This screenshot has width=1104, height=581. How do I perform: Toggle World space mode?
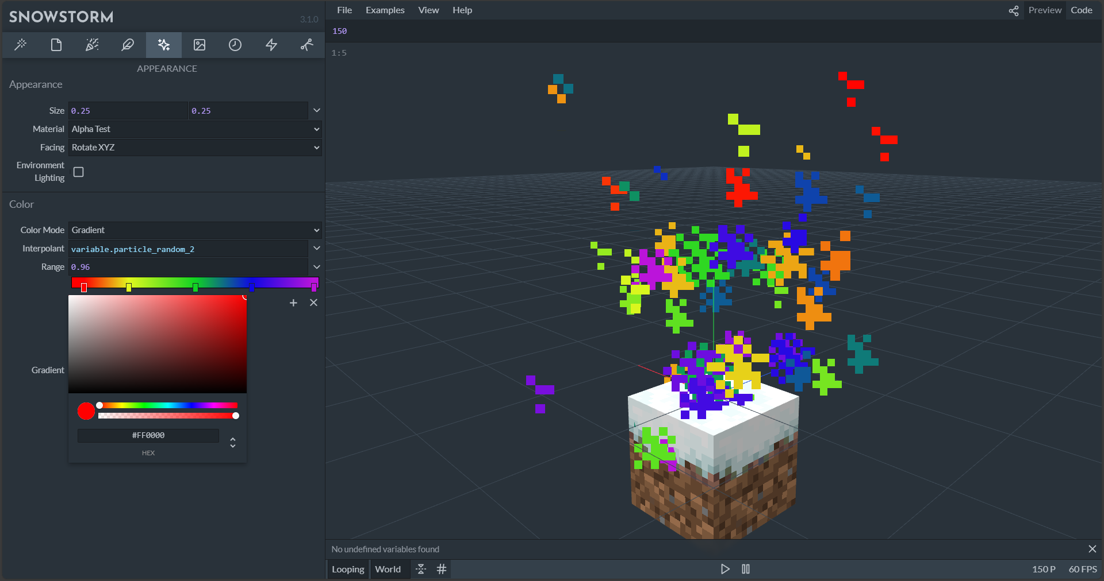[x=388, y=569]
